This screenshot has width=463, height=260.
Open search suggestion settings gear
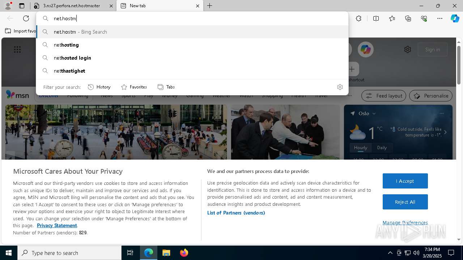(x=340, y=87)
